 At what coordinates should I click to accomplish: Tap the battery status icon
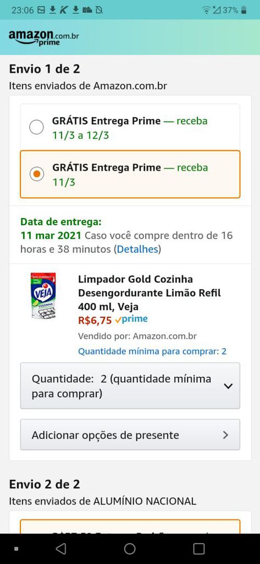(x=244, y=10)
